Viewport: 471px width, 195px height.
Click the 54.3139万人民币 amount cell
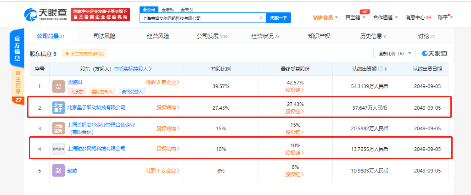[370, 86]
